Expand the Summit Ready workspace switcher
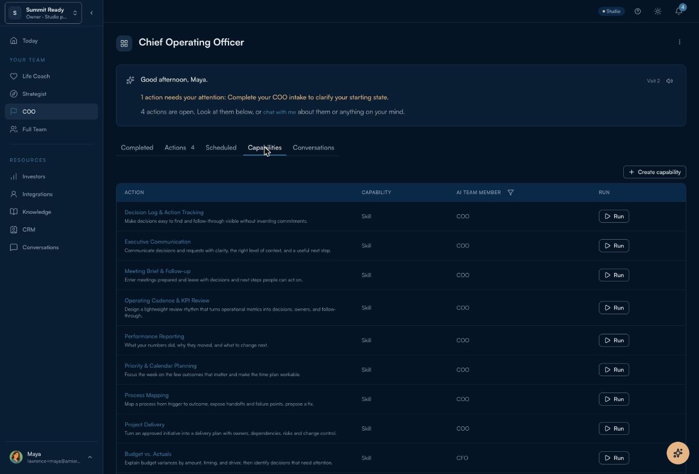This screenshot has height=474, width=699. coord(43,13)
